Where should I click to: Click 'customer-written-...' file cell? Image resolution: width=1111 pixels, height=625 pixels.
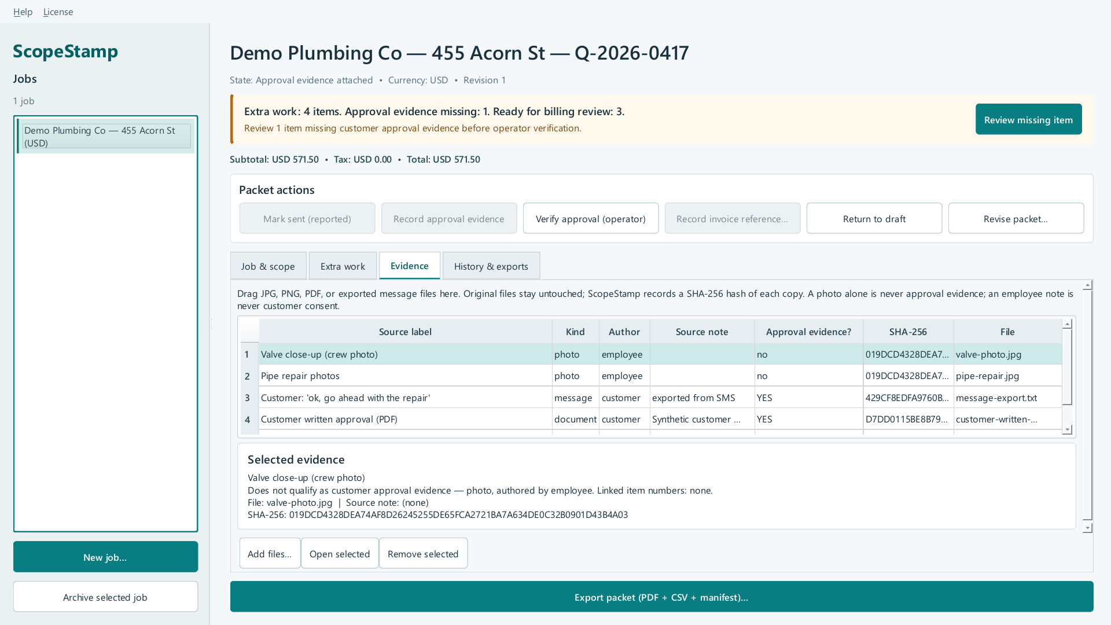coord(1007,419)
